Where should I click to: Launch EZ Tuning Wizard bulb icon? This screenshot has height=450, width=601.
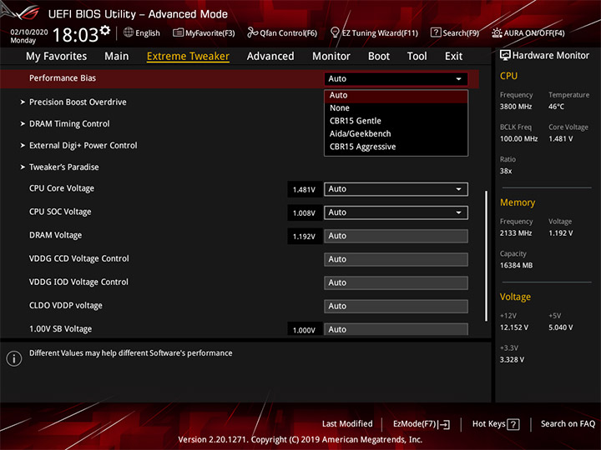[x=335, y=32]
